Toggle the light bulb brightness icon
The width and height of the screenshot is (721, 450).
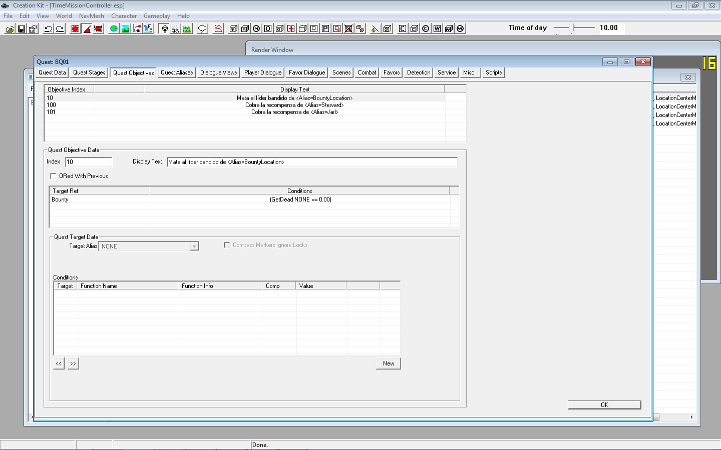(x=164, y=28)
